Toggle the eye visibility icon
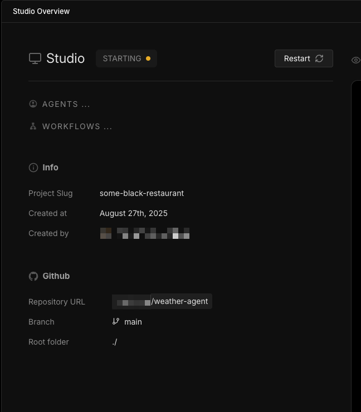Image resolution: width=361 pixels, height=412 pixels. pyautogui.click(x=355, y=60)
